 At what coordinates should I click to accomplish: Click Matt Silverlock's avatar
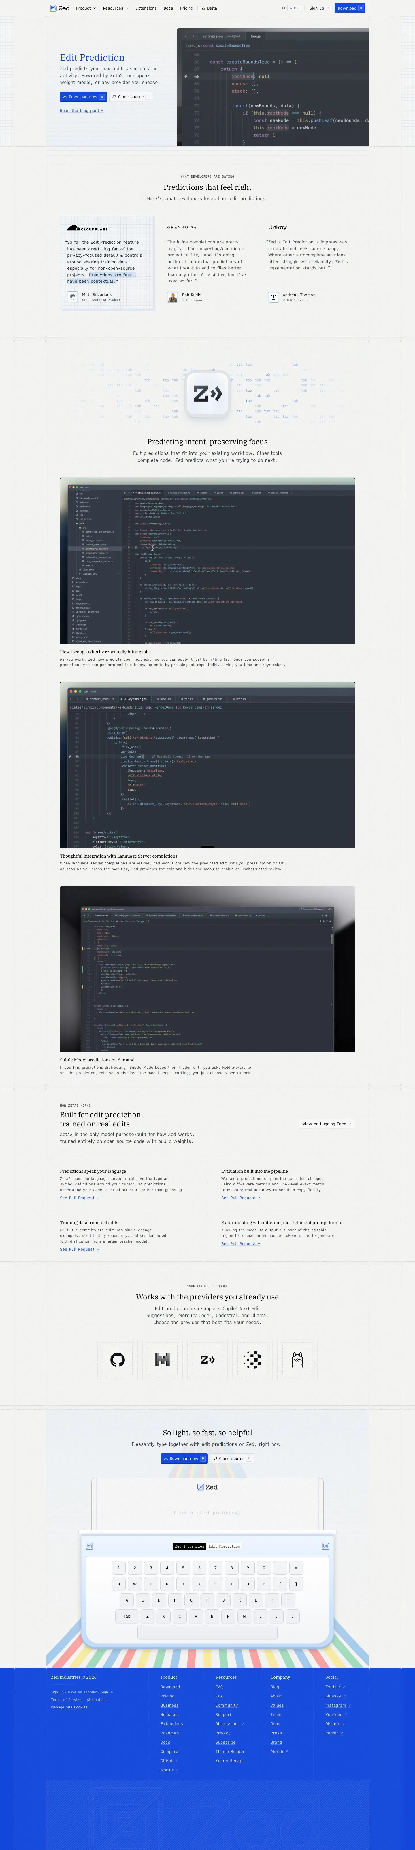click(72, 297)
